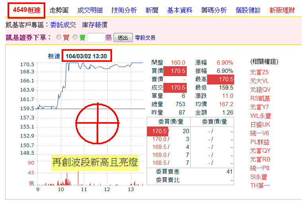
Task: Switch to the 籌碼分析 tab
Action: (x=214, y=10)
